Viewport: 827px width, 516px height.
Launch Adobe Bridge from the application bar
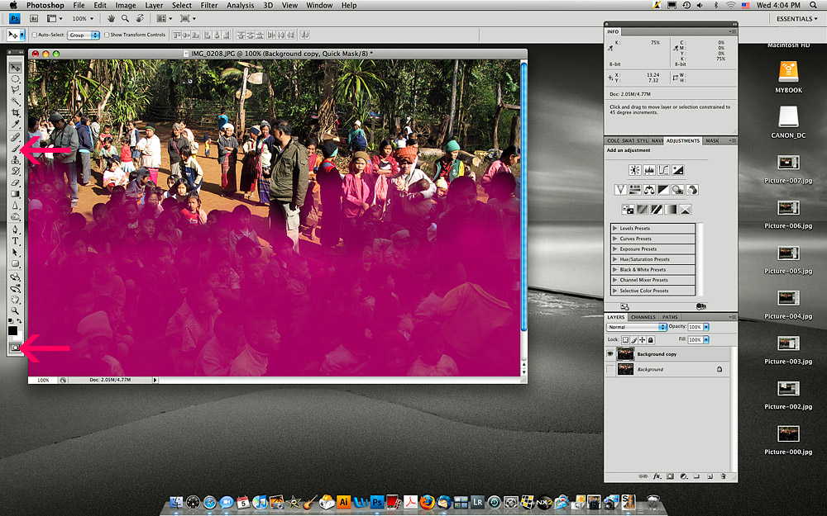31,18
